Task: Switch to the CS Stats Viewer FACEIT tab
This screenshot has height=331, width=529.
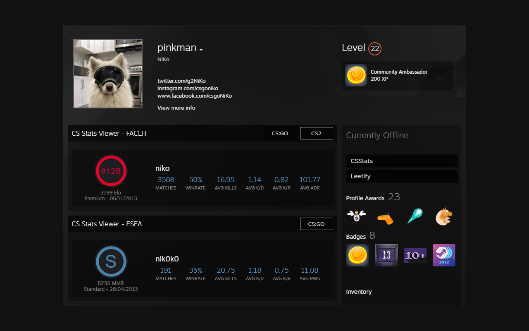Action: coord(108,133)
